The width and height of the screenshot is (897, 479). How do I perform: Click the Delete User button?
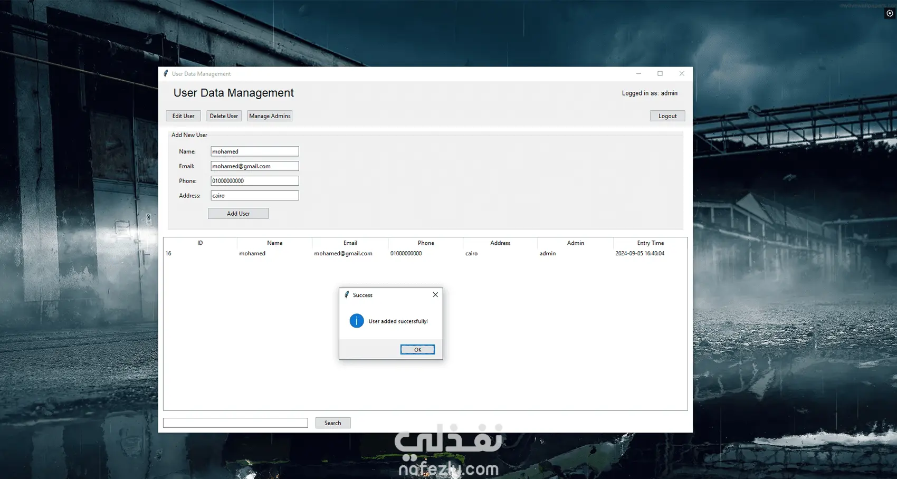coord(224,116)
